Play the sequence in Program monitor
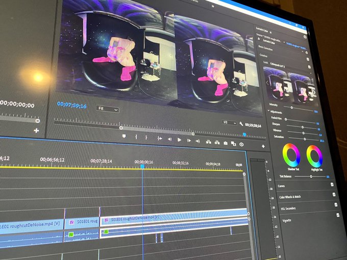Viewport: 347px width, 260px height. [180, 140]
